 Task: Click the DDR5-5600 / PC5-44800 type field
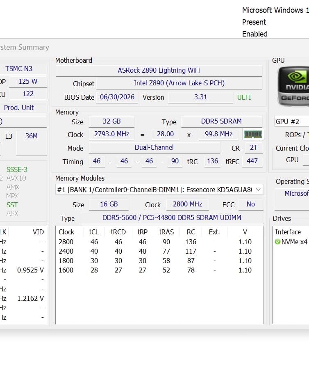click(x=172, y=218)
